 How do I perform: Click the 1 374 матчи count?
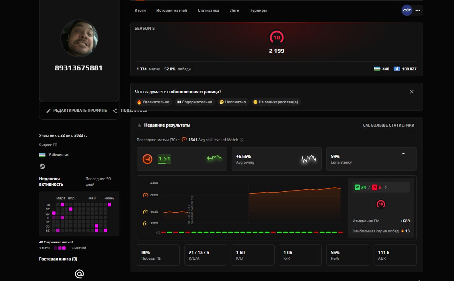pos(148,69)
